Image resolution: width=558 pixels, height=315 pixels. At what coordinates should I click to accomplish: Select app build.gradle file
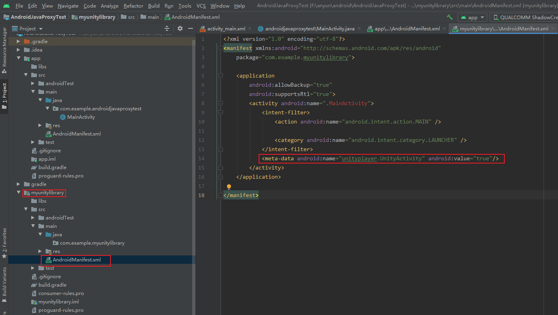click(52, 167)
